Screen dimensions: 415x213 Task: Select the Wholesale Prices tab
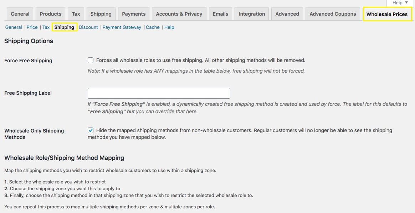(x=387, y=14)
